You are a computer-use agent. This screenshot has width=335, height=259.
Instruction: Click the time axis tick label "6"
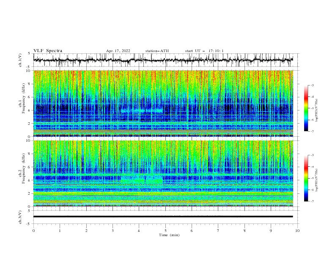point(192,231)
